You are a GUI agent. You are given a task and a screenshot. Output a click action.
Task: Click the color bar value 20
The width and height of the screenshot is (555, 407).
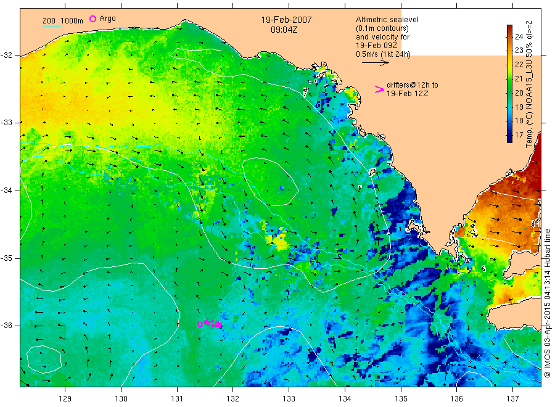click(519, 92)
